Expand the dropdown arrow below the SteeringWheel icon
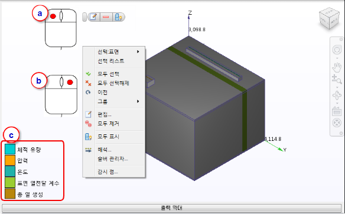 (337, 58)
